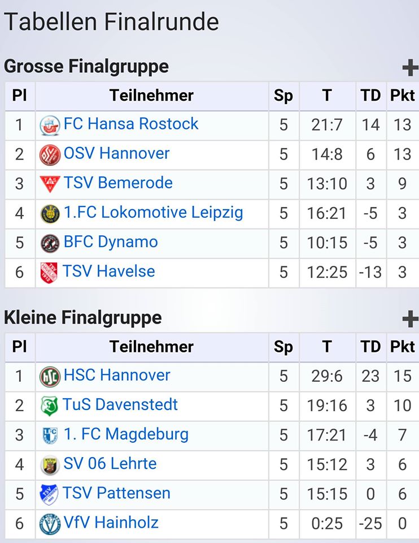Image resolution: width=419 pixels, height=543 pixels.
Task: Click the TuS Davenstedt green crest
Action: point(49,406)
